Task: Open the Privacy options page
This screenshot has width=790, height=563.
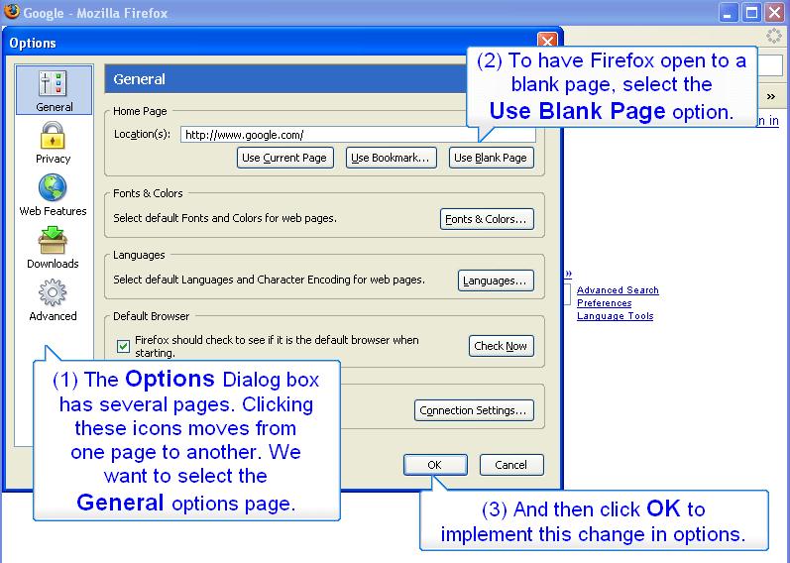Action: click(53, 143)
